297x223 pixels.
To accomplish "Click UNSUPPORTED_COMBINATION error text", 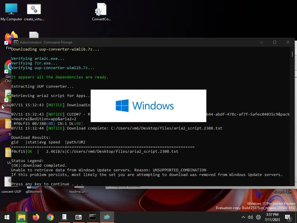I will (x=179, y=170).
